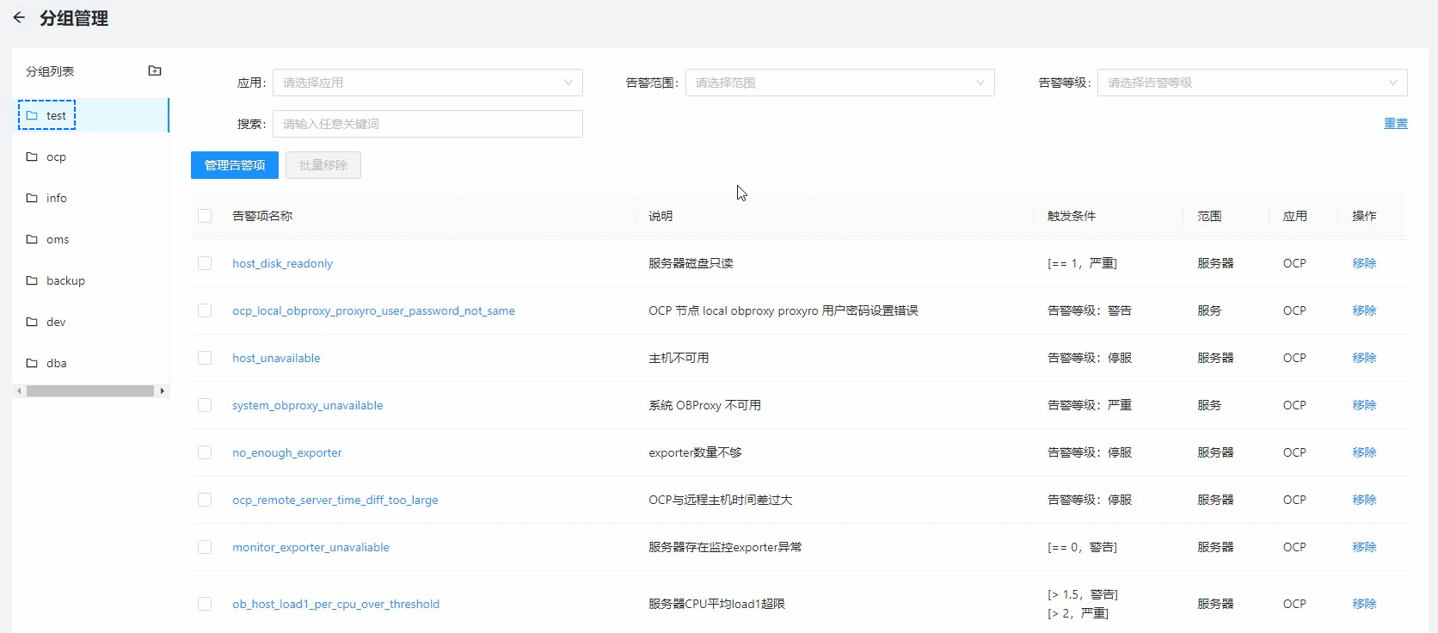Click the folder icon of the ocp group

pyautogui.click(x=32, y=157)
